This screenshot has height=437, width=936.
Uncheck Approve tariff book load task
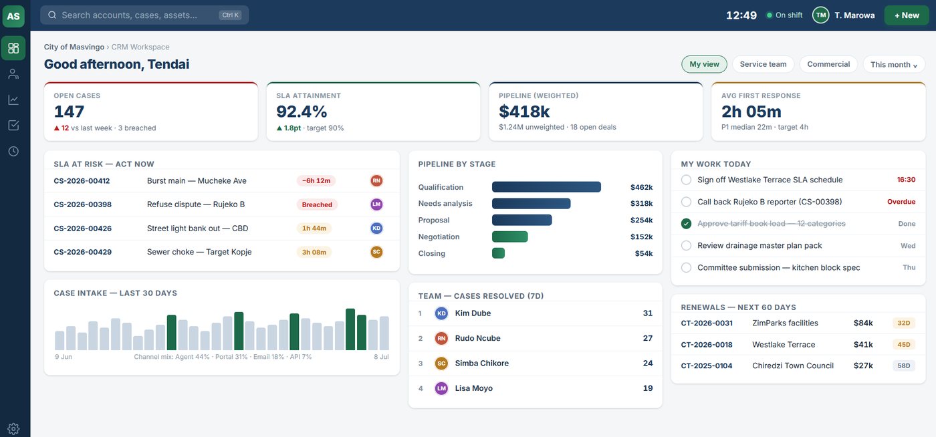[686, 224]
